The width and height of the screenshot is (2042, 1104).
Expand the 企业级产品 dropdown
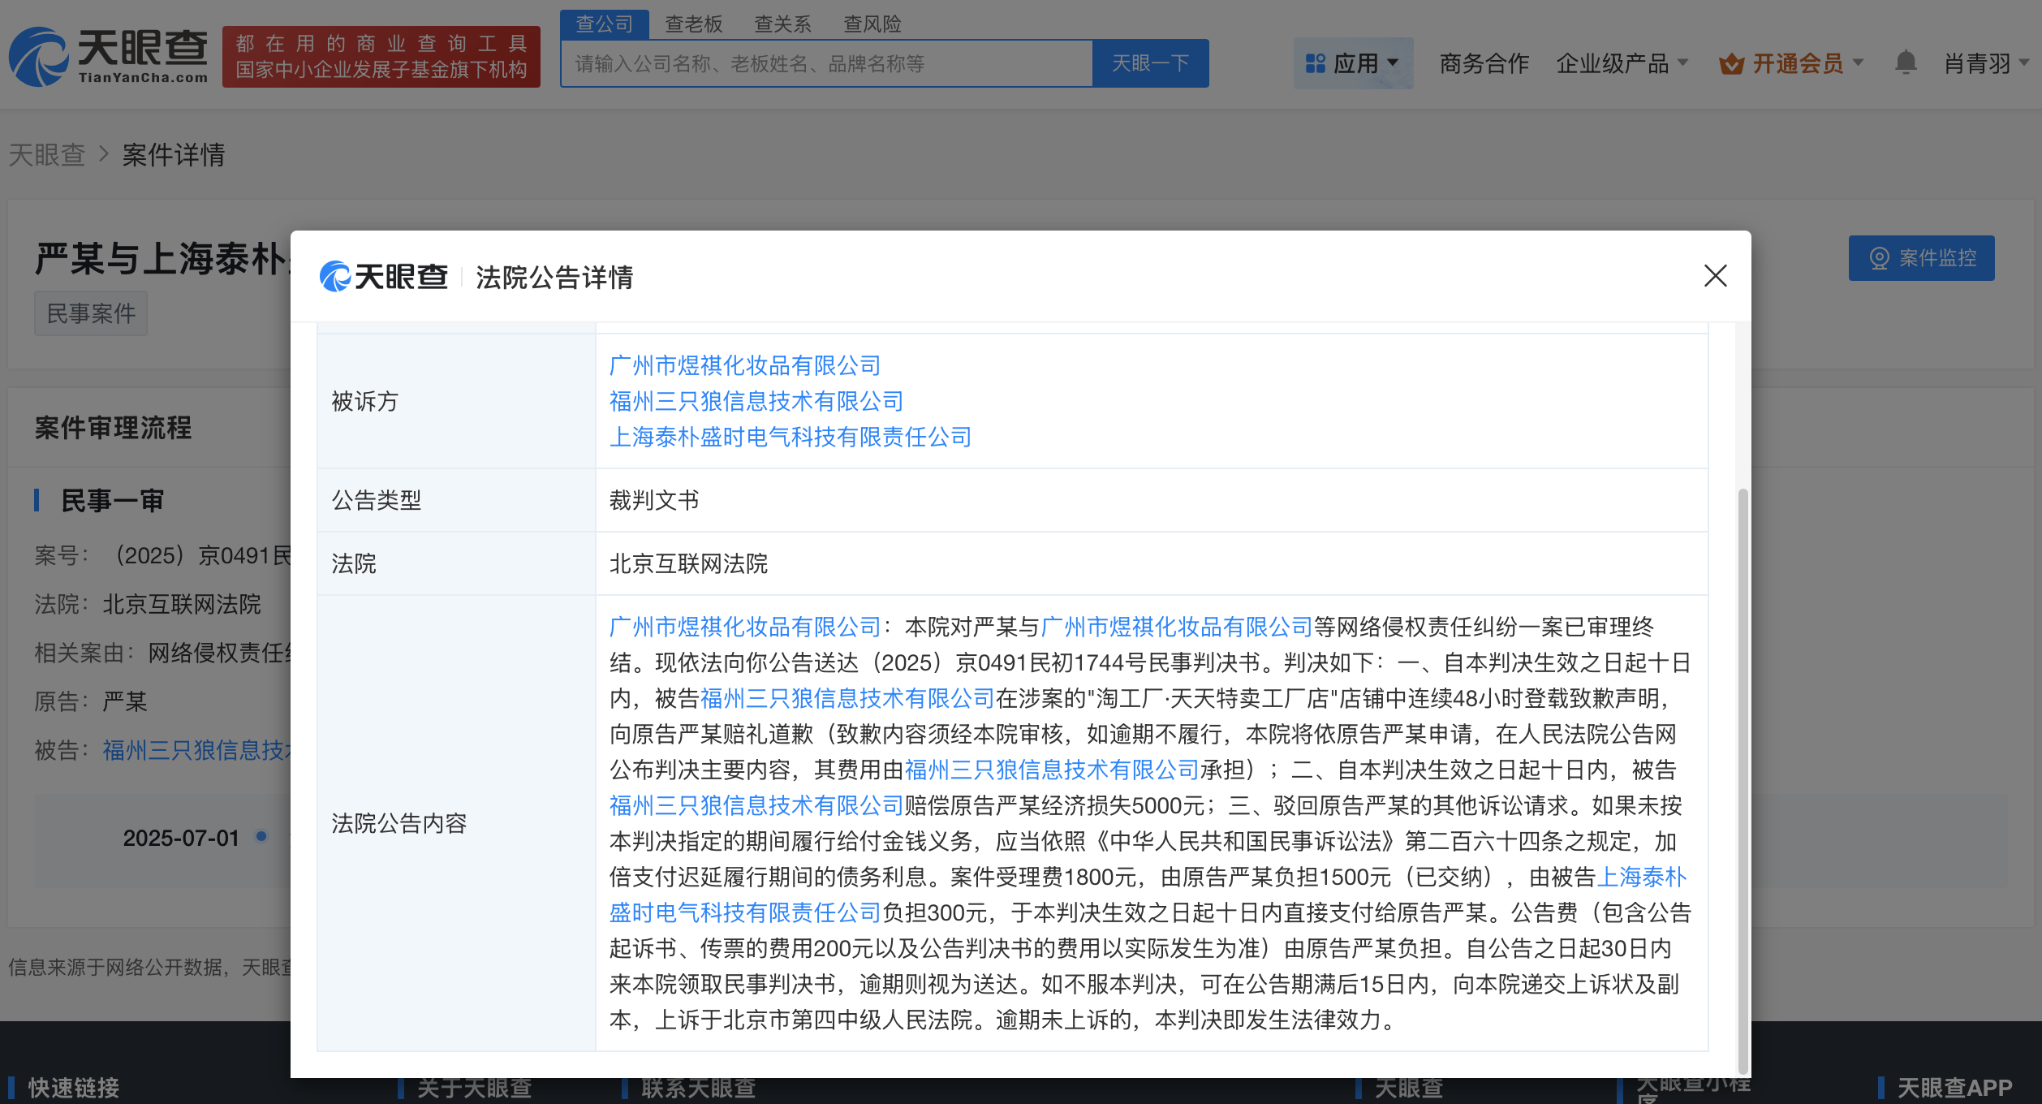[1622, 63]
